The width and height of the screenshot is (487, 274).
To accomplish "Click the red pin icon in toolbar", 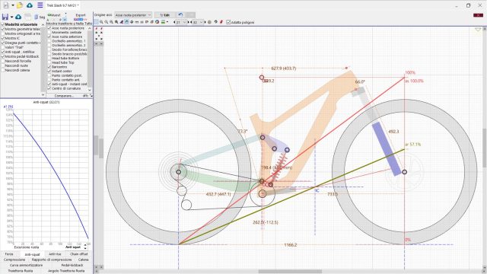I will coord(221,22).
